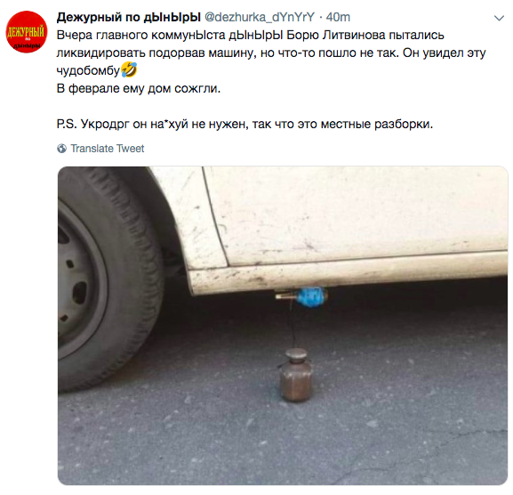Expand the tweet options chevron menu
513x495 pixels.
(x=499, y=19)
